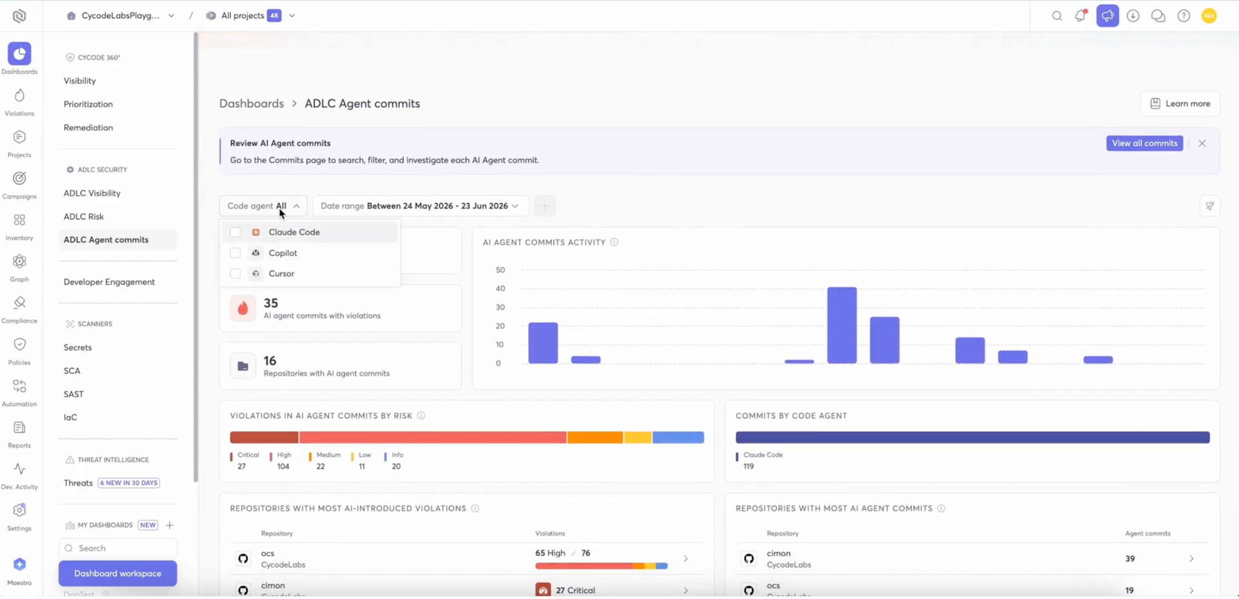Image resolution: width=1239 pixels, height=599 pixels.
Task: Click the Medium orange segment of risk bar
Action: click(x=595, y=438)
